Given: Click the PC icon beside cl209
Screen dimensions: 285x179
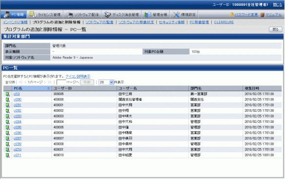Looking at the screenshot, I should point(7,144).
